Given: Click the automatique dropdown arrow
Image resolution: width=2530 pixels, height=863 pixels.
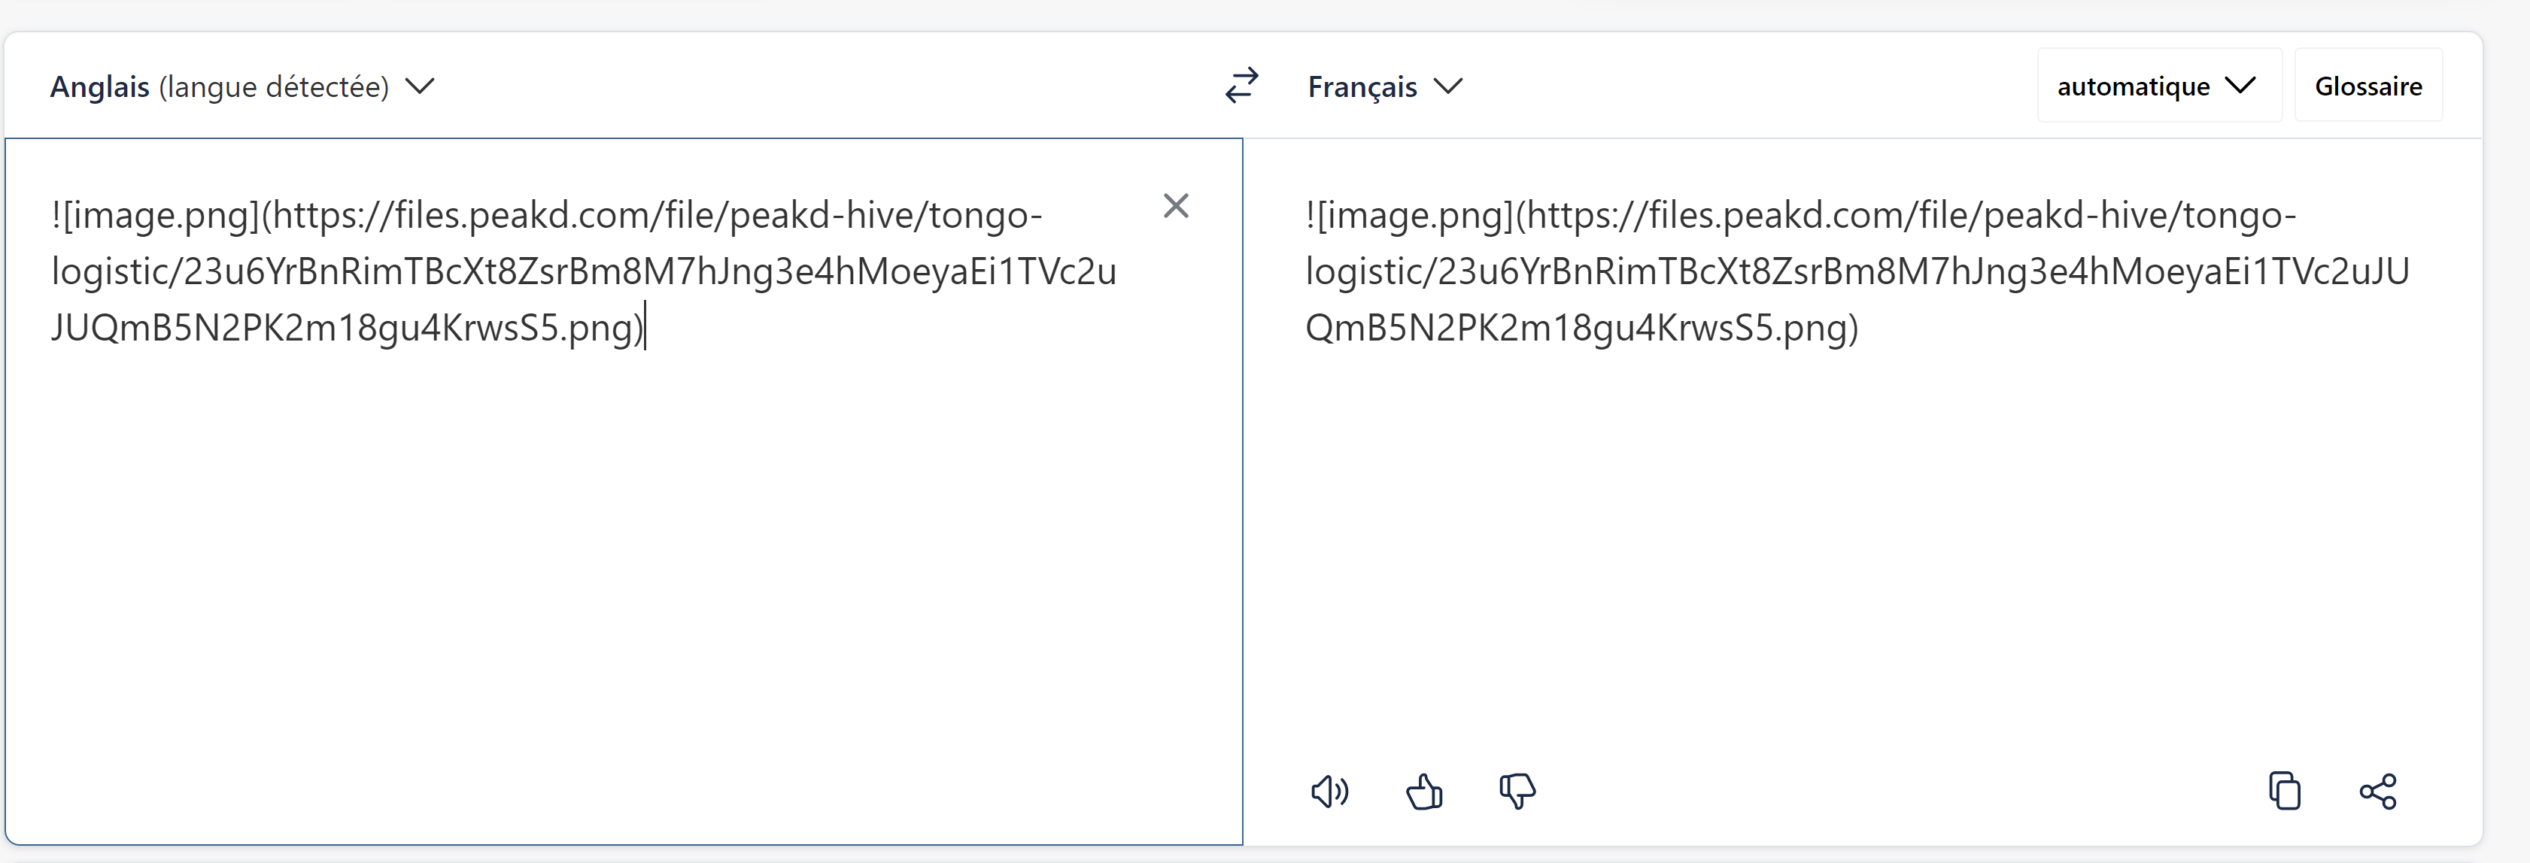Looking at the screenshot, I should point(2240,86).
